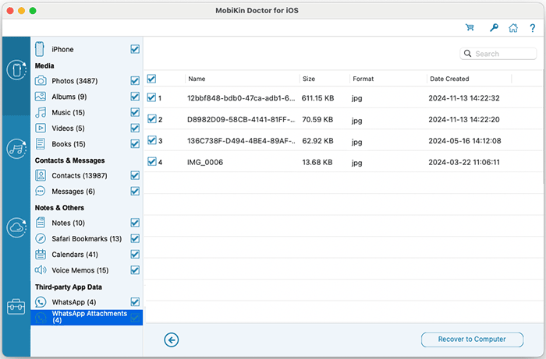Click the key registration icon
546x359 pixels.
494,27
